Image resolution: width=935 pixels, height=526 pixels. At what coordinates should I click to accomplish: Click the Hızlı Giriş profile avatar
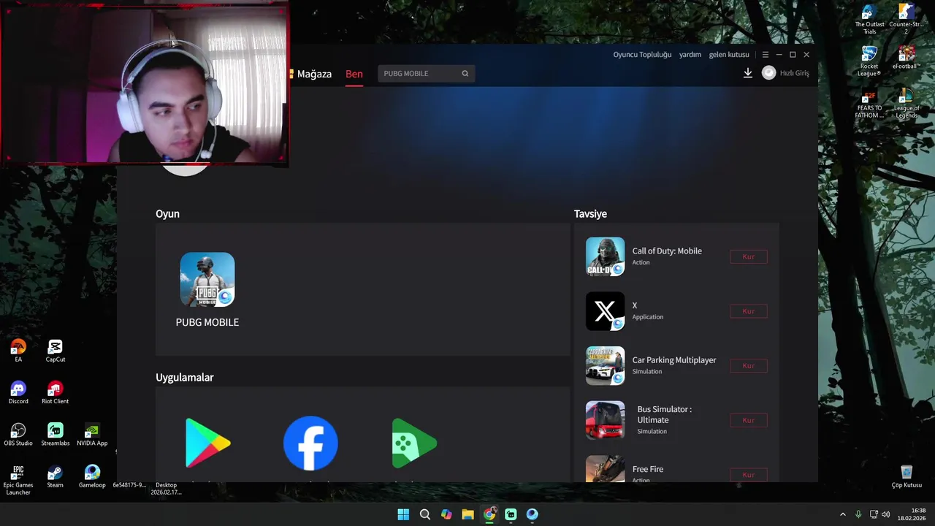click(x=768, y=73)
